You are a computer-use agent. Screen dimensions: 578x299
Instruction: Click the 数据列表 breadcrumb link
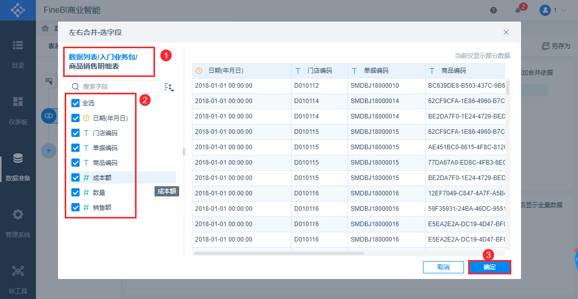(83, 57)
